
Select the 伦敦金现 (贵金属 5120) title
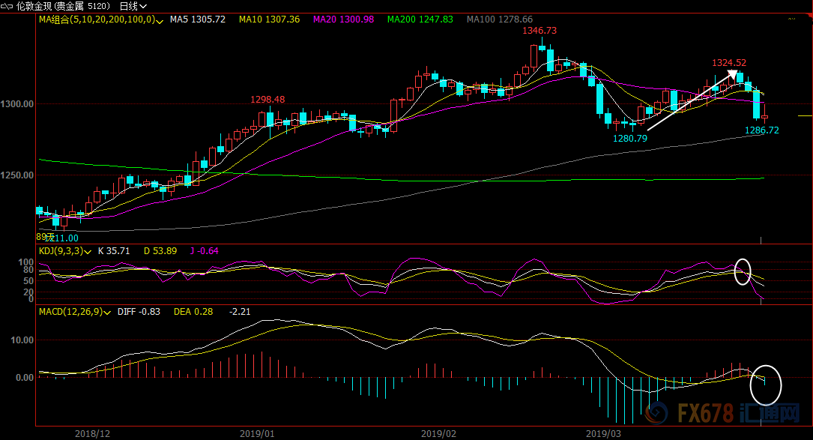(x=63, y=6)
